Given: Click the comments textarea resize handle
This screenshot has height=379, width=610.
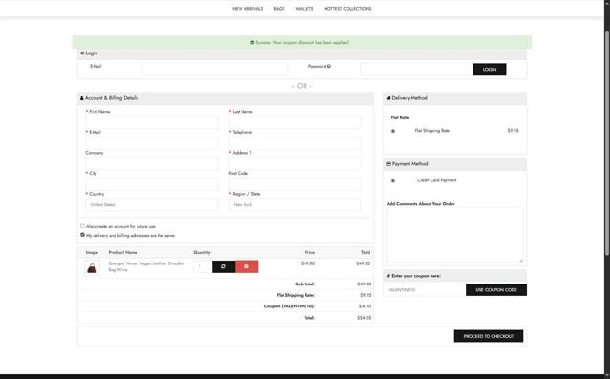Looking at the screenshot, I should tap(521, 261).
